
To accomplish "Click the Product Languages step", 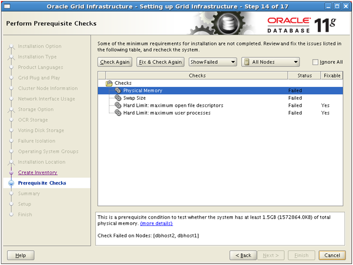I will tap(41, 67).
